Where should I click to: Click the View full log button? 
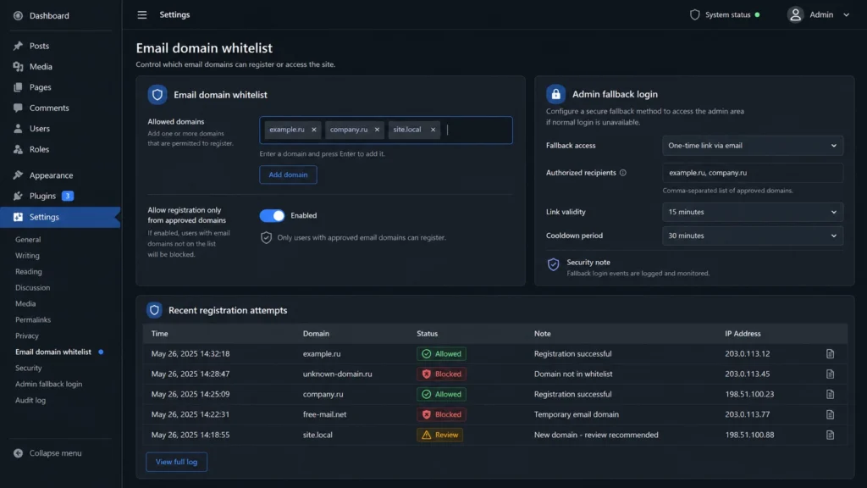pos(176,462)
